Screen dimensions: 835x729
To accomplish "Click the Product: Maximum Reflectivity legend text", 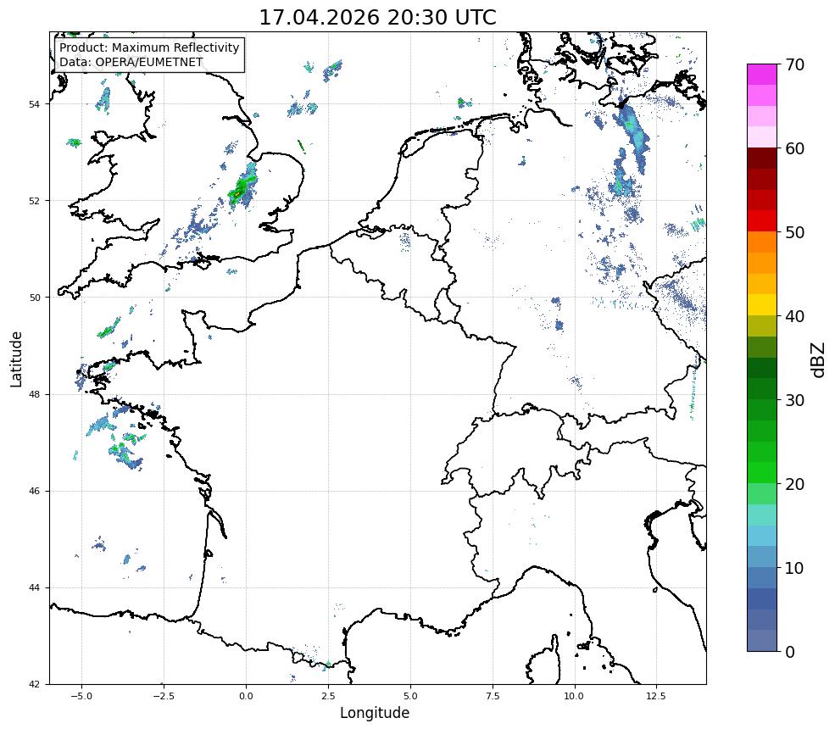I will [149, 47].
